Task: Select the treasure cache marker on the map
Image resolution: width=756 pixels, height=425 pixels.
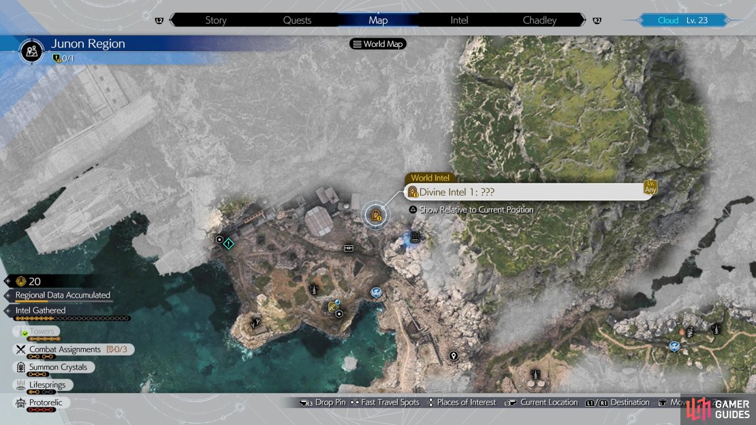Action: point(349,249)
